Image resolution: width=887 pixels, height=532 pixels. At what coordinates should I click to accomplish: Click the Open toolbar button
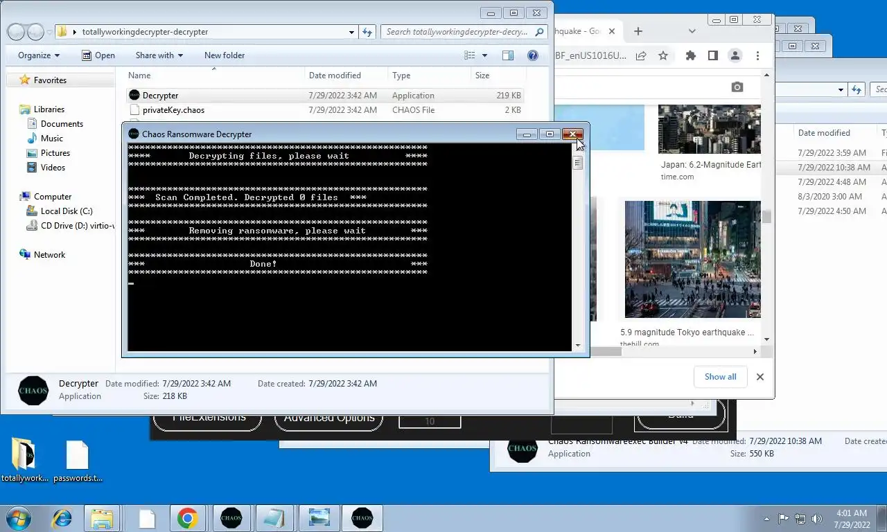coord(98,55)
